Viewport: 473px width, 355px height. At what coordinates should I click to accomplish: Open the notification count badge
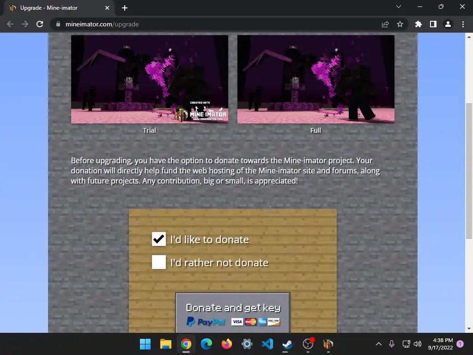(460, 343)
